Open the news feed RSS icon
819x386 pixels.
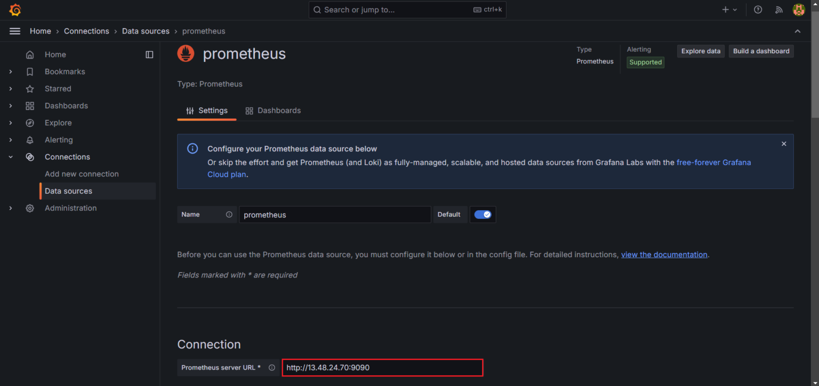pos(779,10)
